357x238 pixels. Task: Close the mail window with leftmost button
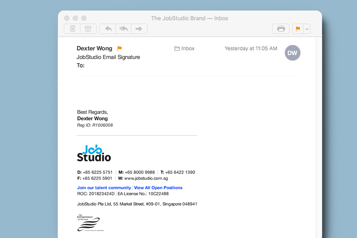click(67, 18)
